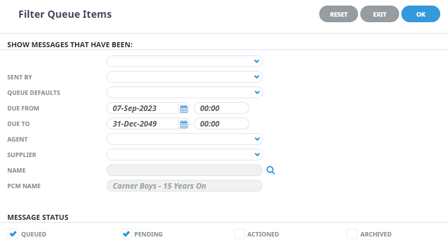Enable the Archived status checkbox
Screen dimensions: 448x247
[352, 234]
